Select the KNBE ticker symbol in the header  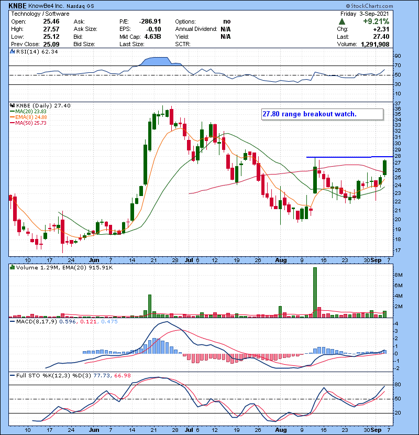tap(17, 6)
